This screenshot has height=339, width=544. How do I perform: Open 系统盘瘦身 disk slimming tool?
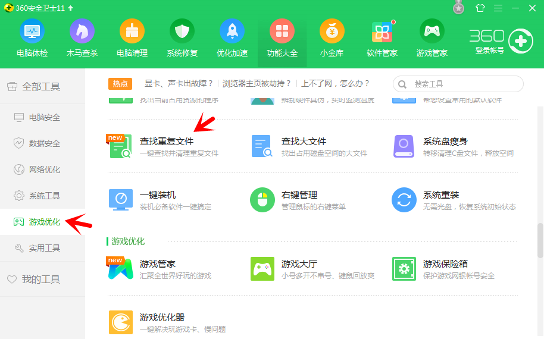[x=445, y=142]
